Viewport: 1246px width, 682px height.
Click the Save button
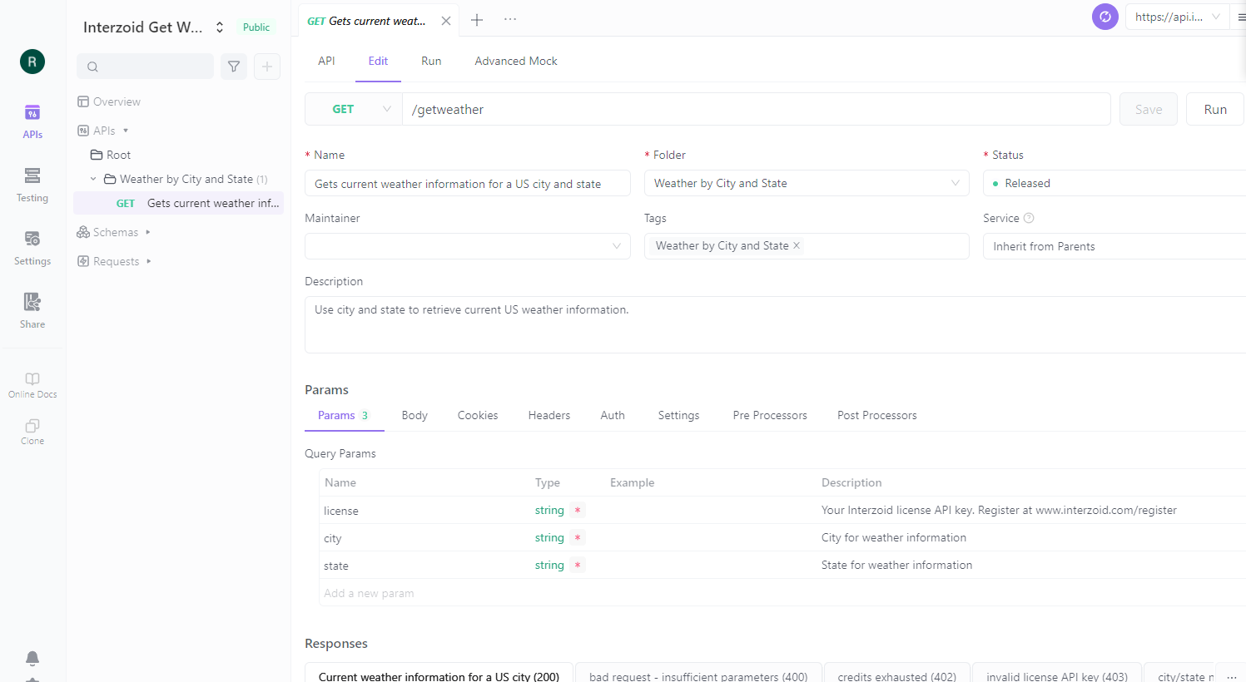[1149, 109]
